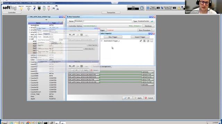Image resolution: width=222 pixels, height=124 pixels.
Task: Select the depth tag row
Action: click(45, 99)
